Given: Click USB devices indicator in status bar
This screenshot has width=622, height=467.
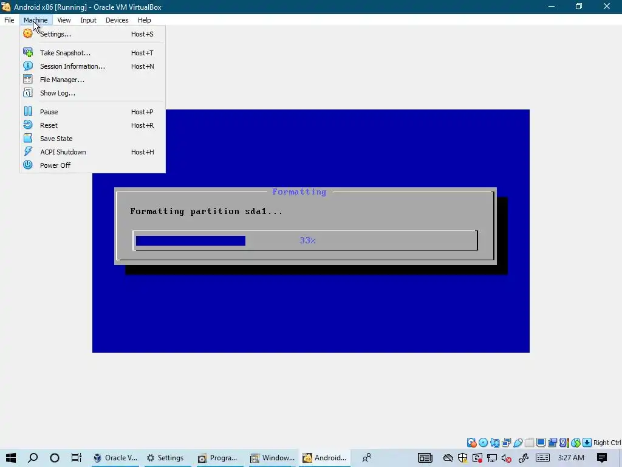Looking at the screenshot, I should [x=518, y=443].
